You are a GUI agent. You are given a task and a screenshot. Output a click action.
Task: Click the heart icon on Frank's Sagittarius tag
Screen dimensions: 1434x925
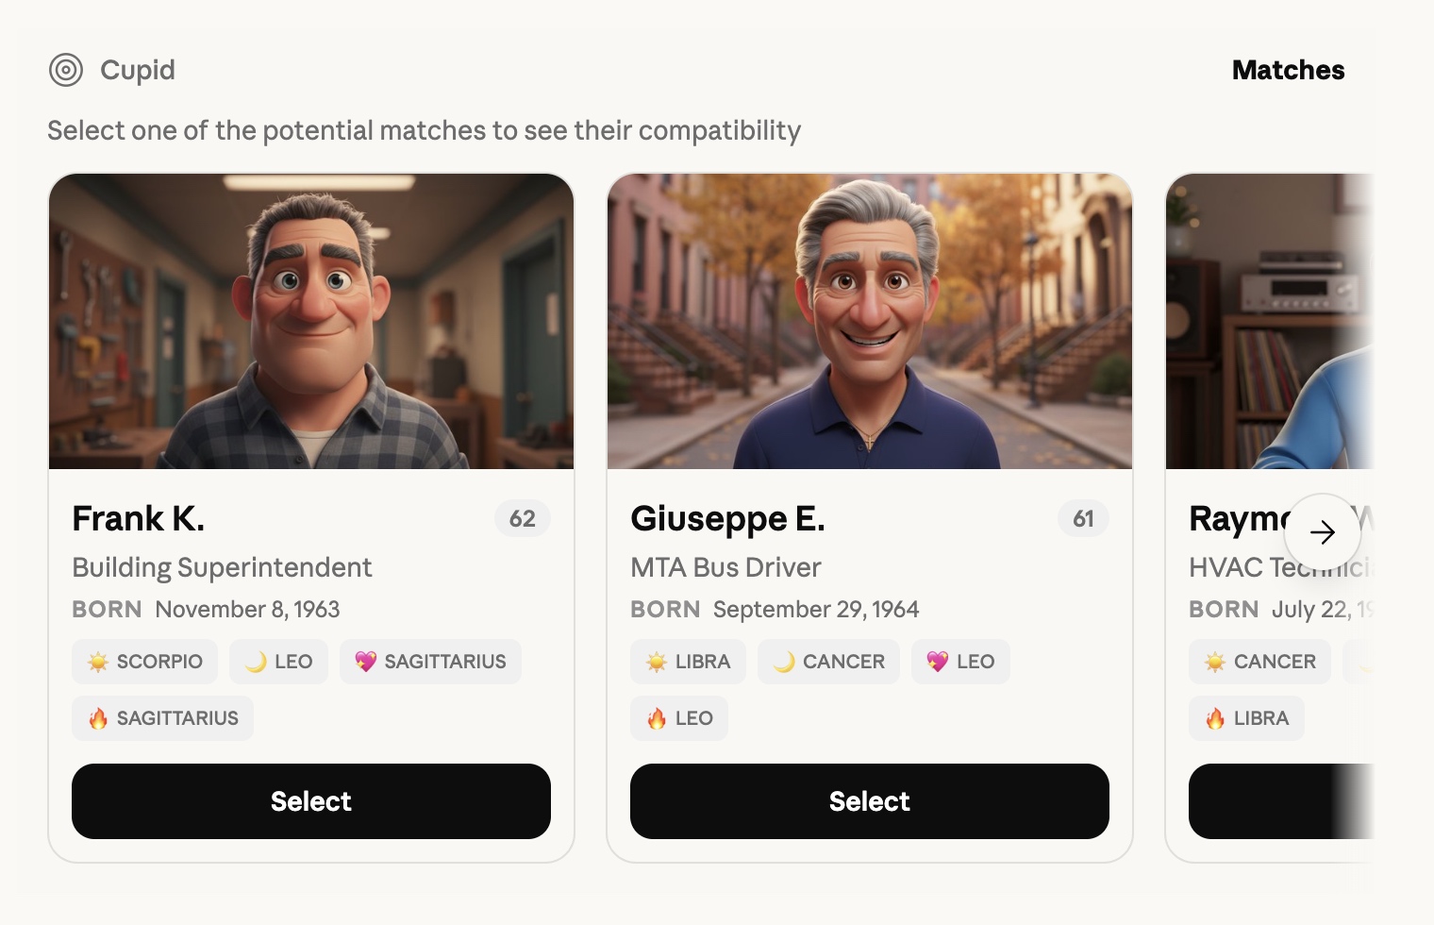(x=365, y=662)
